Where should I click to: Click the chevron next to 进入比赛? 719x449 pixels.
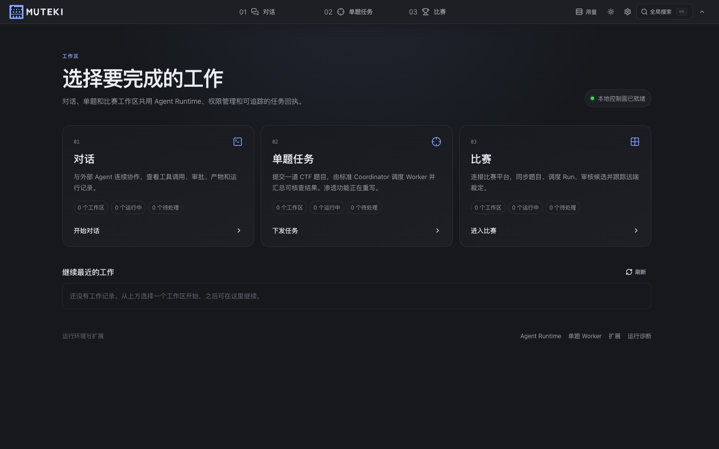click(636, 230)
